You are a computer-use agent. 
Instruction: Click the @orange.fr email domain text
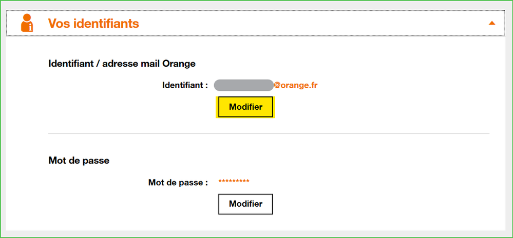pos(295,85)
